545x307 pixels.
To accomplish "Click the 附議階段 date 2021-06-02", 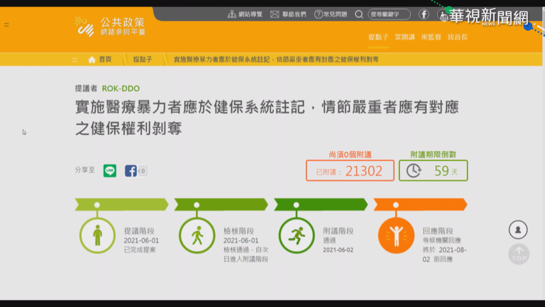I will tap(338, 250).
